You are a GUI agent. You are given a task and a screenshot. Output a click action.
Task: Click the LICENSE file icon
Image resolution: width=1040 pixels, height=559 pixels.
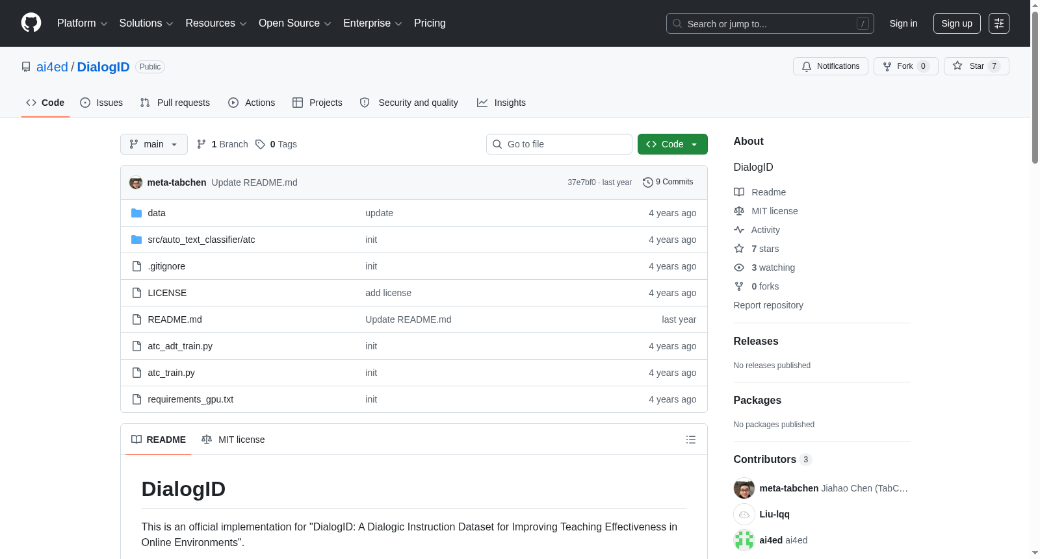(136, 293)
